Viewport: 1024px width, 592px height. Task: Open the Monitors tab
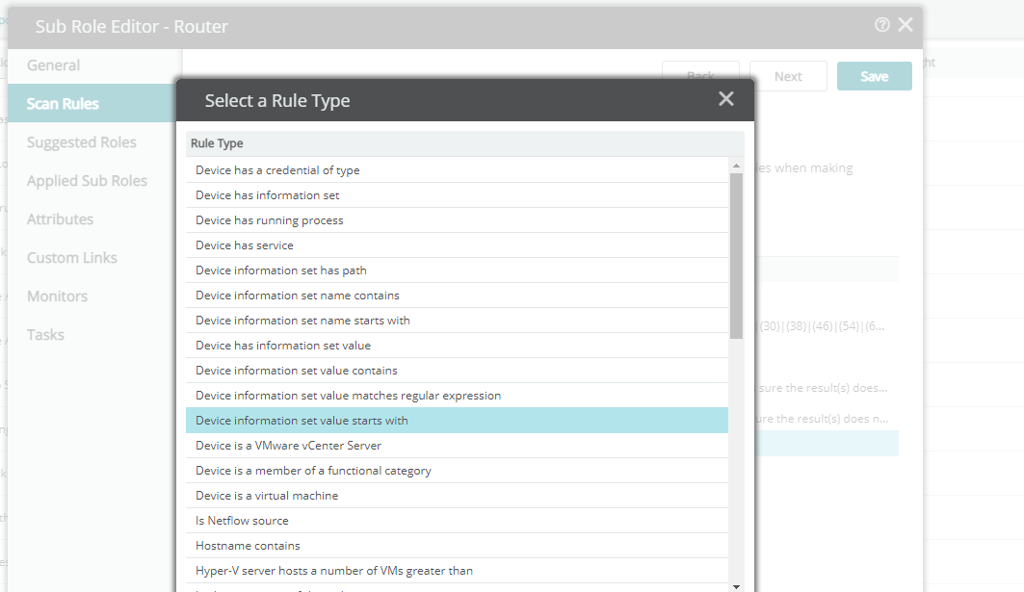tap(57, 296)
